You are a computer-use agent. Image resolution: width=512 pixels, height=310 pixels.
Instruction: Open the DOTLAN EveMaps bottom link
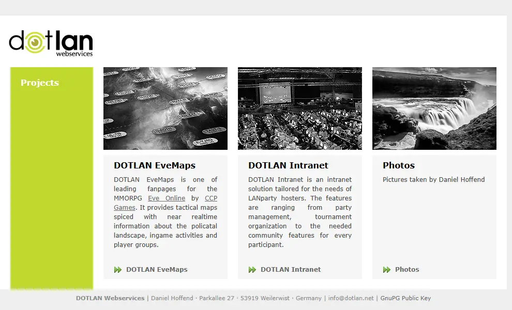[x=157, y=270]
